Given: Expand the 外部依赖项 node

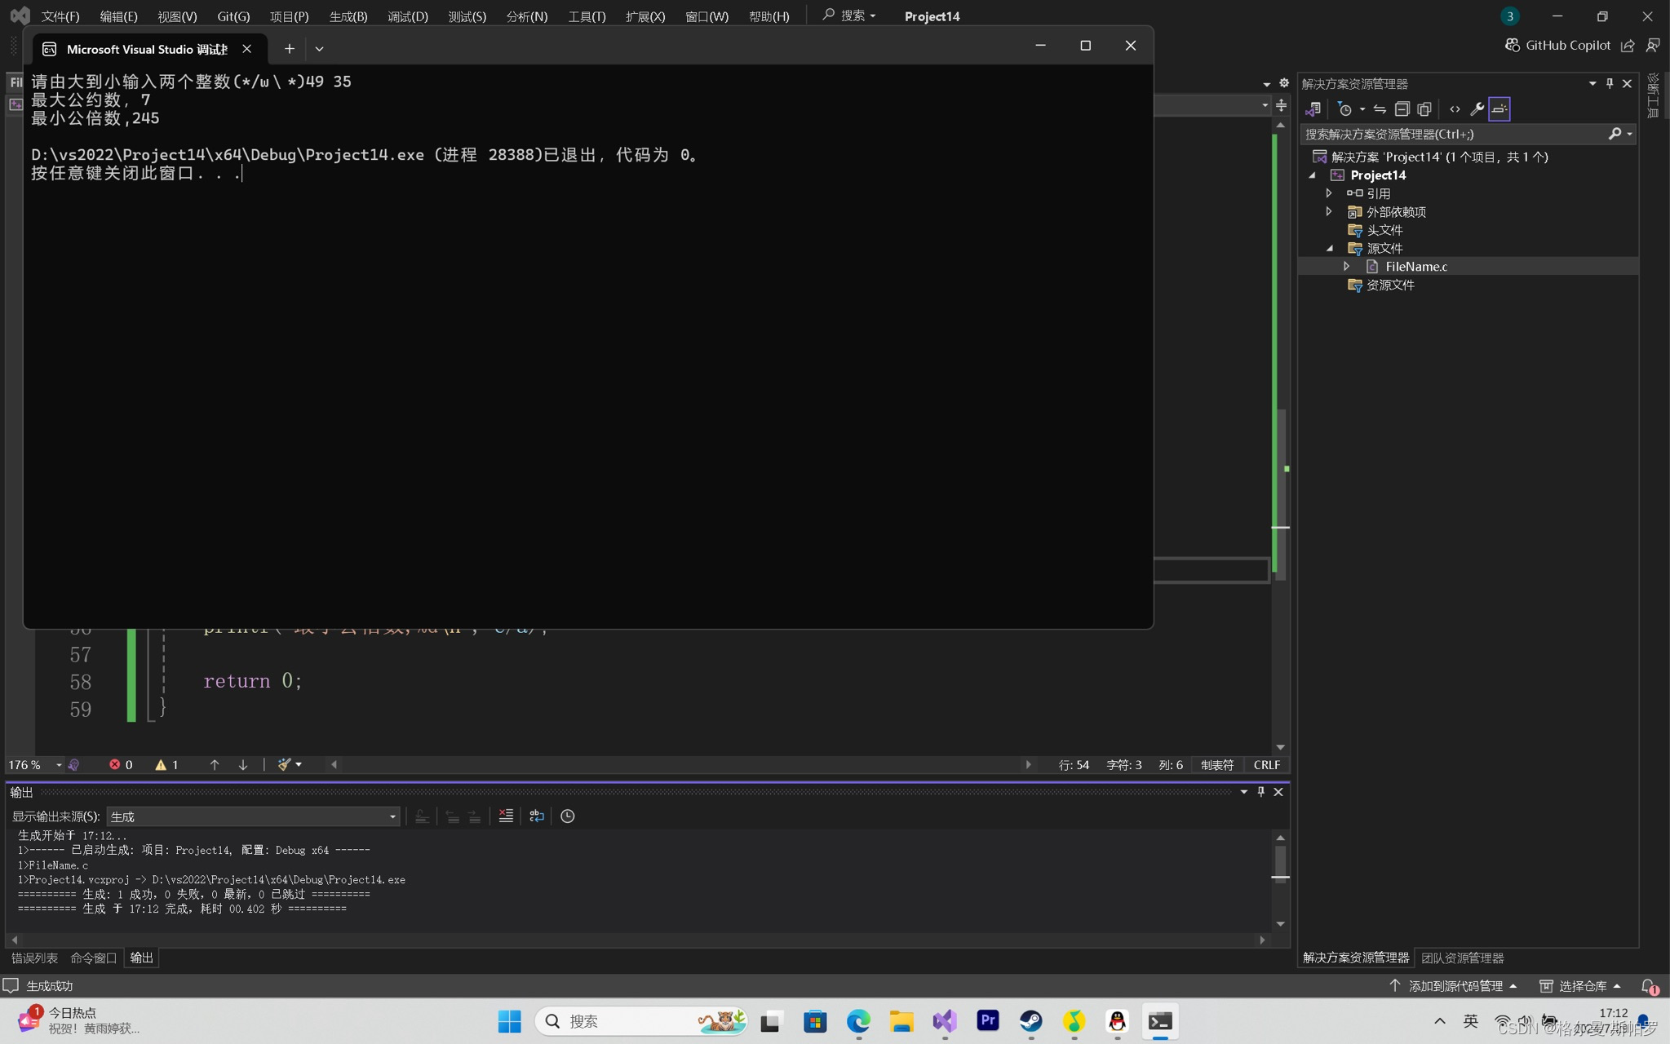Looking at the screenshot, I should [x=1329, y=211].
